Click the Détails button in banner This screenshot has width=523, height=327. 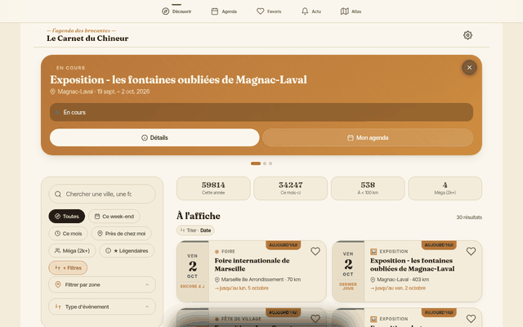[154, 137]
